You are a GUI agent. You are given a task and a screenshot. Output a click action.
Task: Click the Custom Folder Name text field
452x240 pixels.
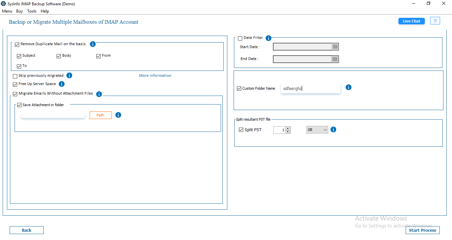pyautogui.click(x=310, y=88)
